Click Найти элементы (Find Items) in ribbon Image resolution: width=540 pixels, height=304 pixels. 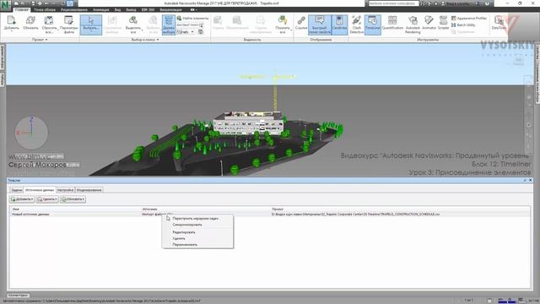(x=193, y=18)
